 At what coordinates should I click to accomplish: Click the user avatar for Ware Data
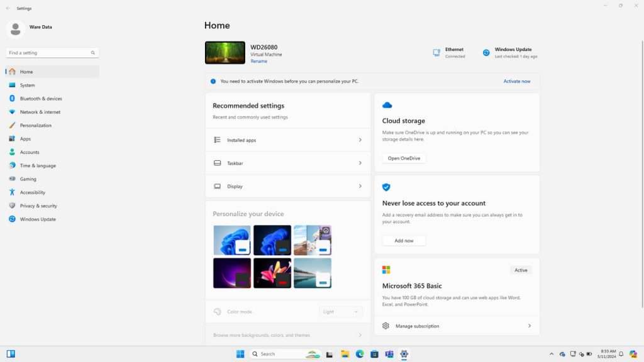tap(16, 29)
